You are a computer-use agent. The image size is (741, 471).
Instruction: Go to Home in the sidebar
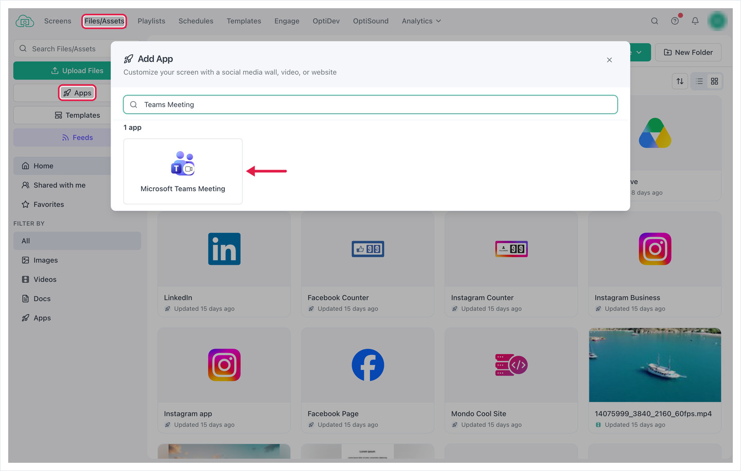pyautogui.click(x=62, y=166)
